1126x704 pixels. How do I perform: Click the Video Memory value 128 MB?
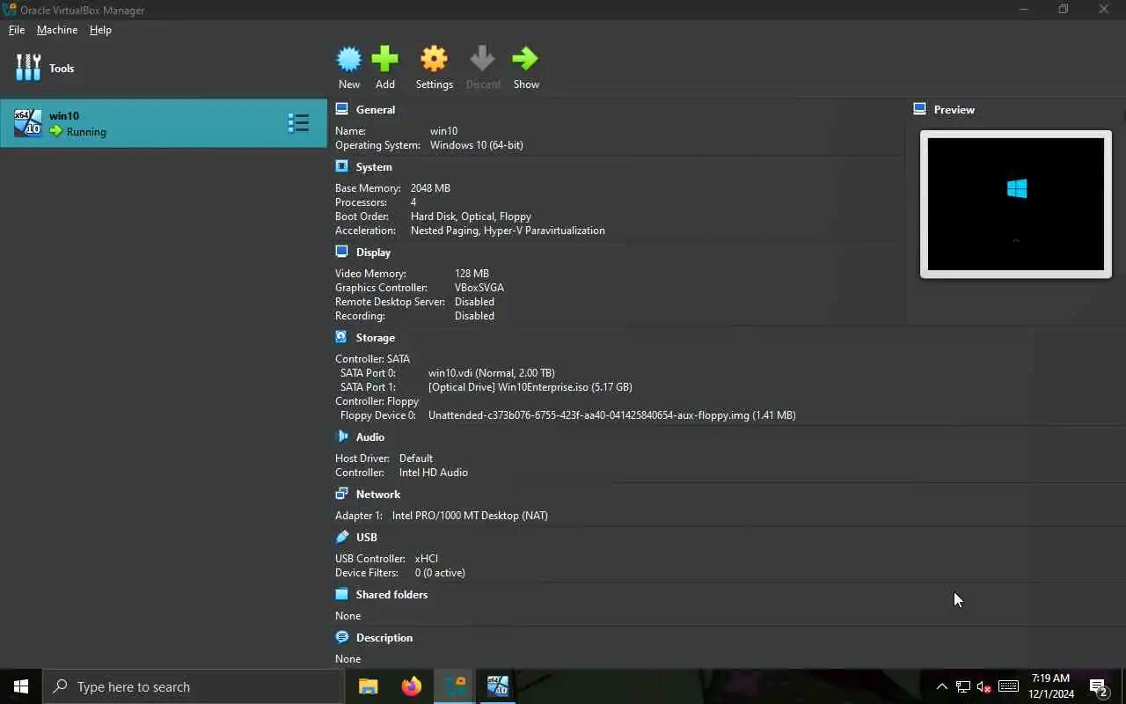click(x=472, y=274)
